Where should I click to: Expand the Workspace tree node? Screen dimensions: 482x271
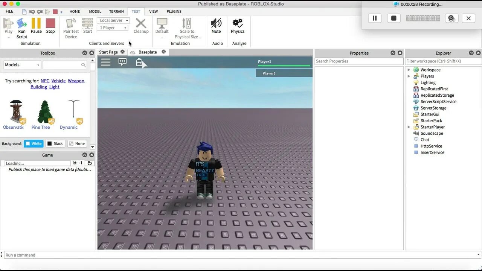(409, 70)
